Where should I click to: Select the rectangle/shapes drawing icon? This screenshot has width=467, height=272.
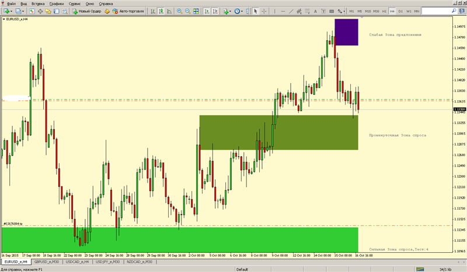(x=332, y=11)
